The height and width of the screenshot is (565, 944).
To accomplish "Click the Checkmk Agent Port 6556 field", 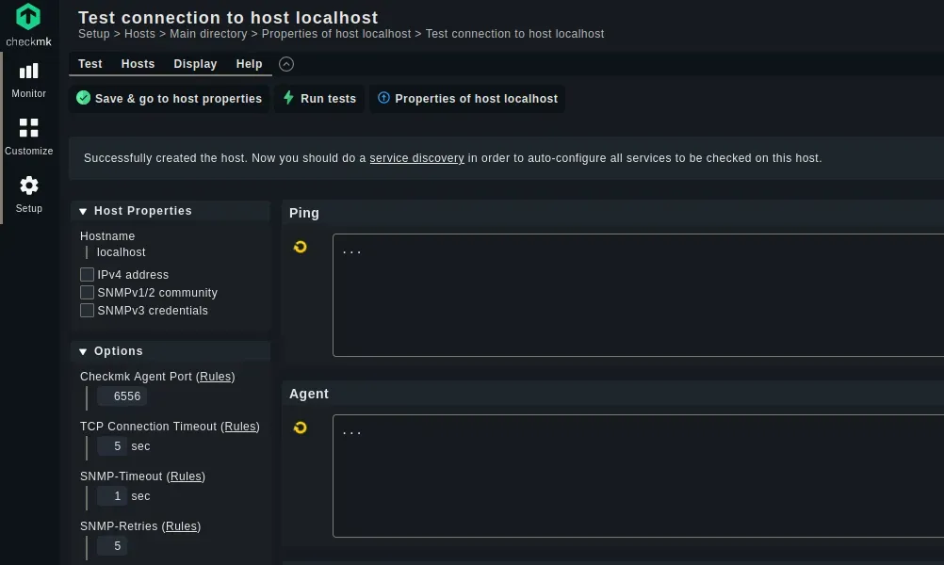I will (122, 396).
